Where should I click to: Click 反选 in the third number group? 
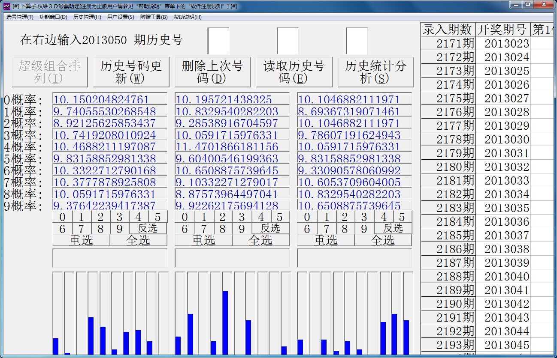pyautogui.click(x=393, y=228)
